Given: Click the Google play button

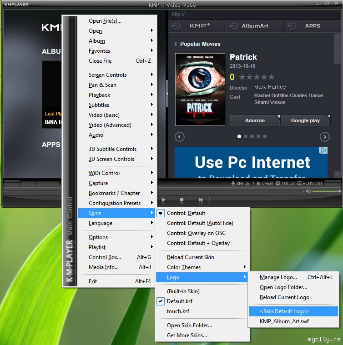Looking at the screenshot, I should (305, 120).
